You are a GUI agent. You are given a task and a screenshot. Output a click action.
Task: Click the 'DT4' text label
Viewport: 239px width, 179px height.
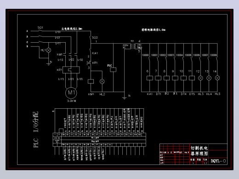(183, 94)
